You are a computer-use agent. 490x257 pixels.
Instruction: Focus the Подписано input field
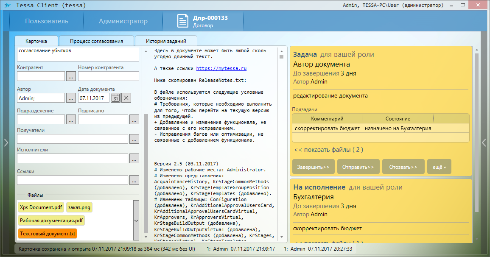click(x=103, y=119)
